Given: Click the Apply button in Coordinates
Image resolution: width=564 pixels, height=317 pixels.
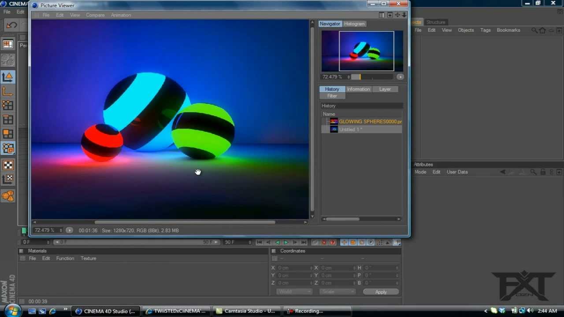Looking at the screenshot, I should (x=381, y=292).
